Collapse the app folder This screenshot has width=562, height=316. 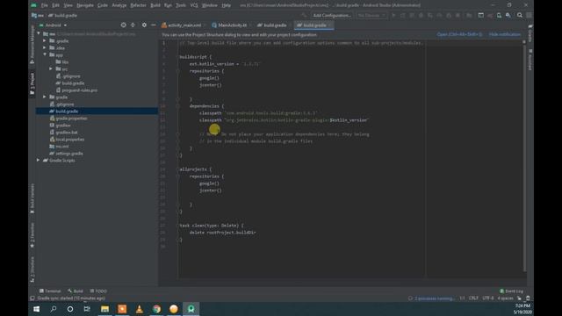point(45,54)
